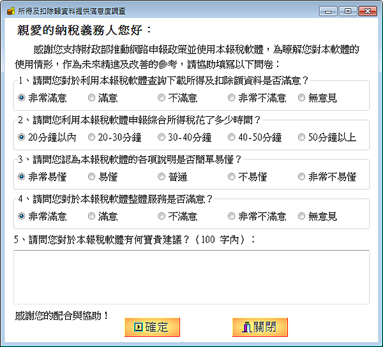Image resolution: width=383 pixels, height=347 pixels.
Task: Click the title text 所得及扣除額資料提供滿意度調查
Action: (x=71, y=11)
